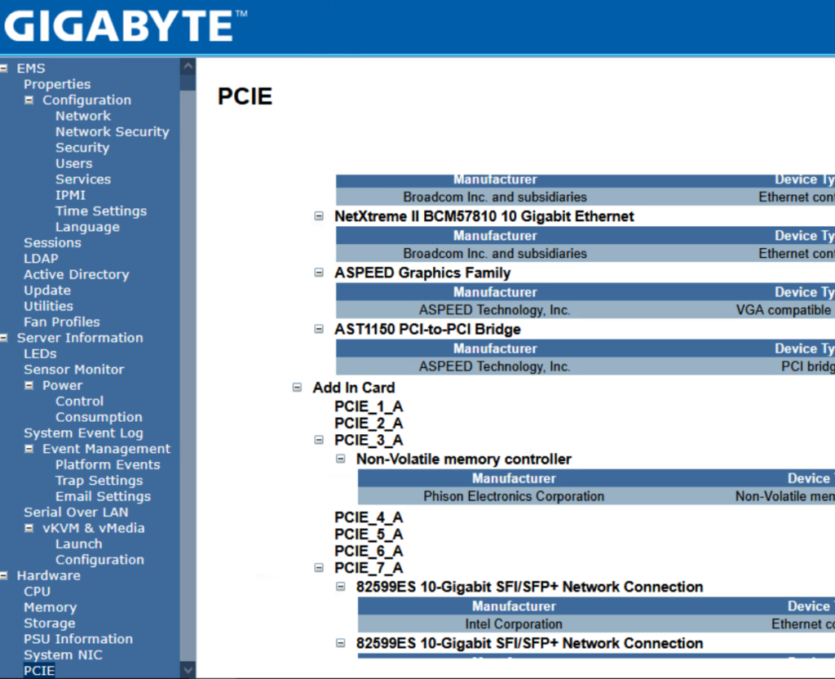Launch vKVM via the Launch link
Viewport: 835px width, 679px height.
click(78, 544)
